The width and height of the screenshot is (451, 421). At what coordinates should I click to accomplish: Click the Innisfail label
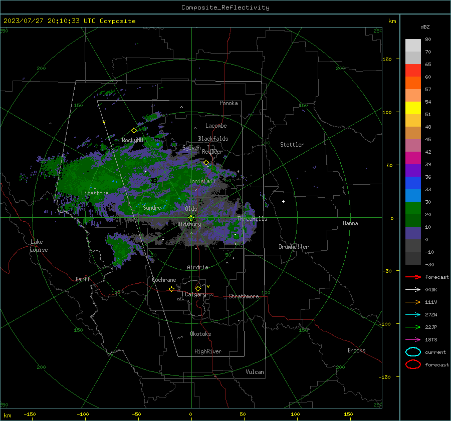(x=202, y=181)
